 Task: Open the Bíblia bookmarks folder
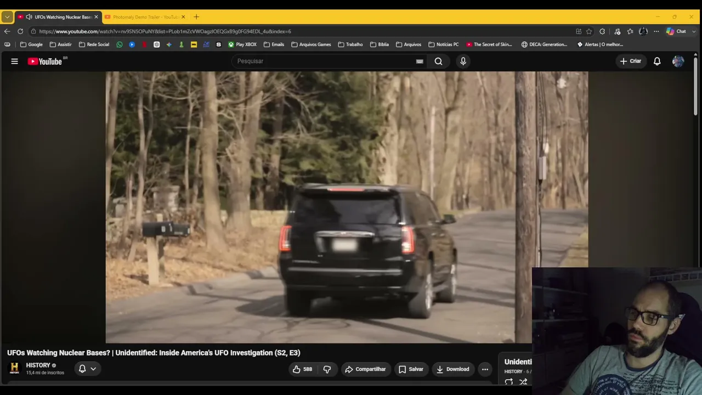pos(380,44)
